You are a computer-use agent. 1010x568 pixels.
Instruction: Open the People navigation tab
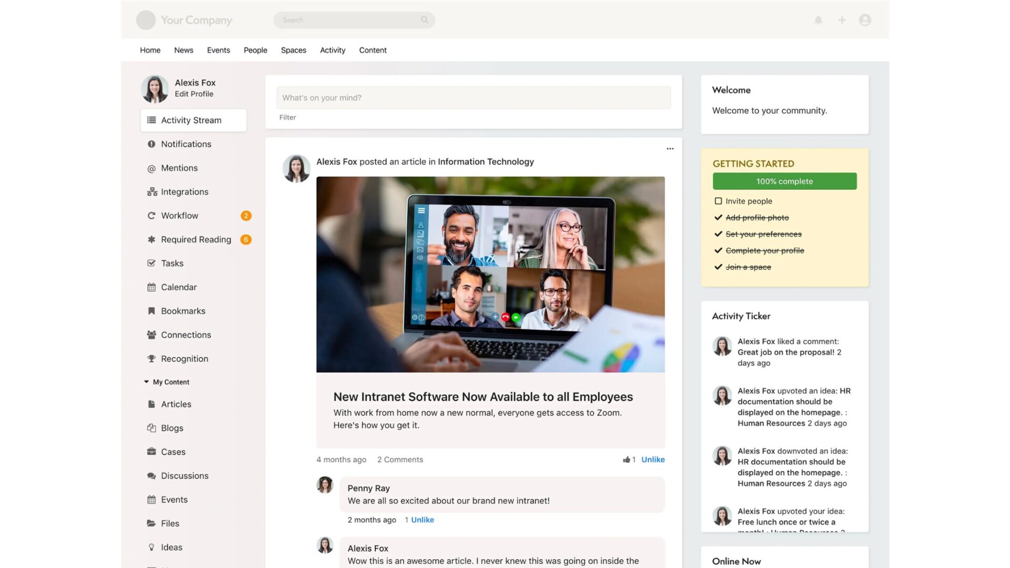pos(255,50)
